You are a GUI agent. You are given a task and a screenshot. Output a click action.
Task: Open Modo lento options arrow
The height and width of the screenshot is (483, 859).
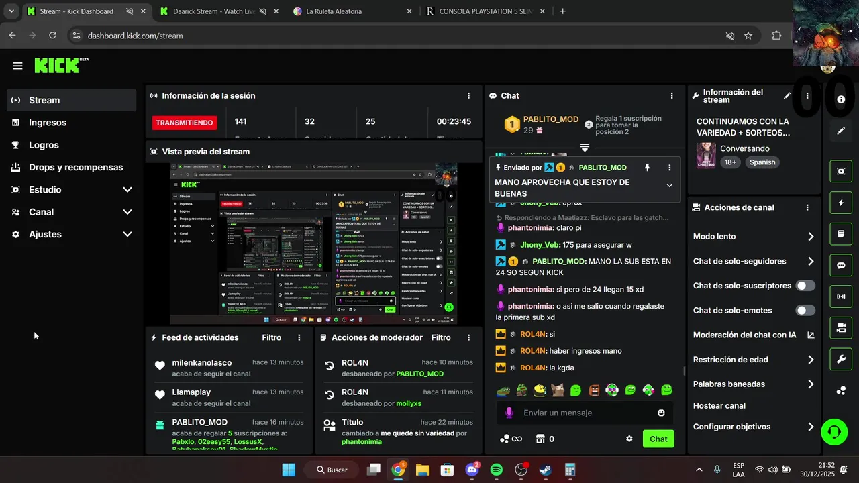811,237
